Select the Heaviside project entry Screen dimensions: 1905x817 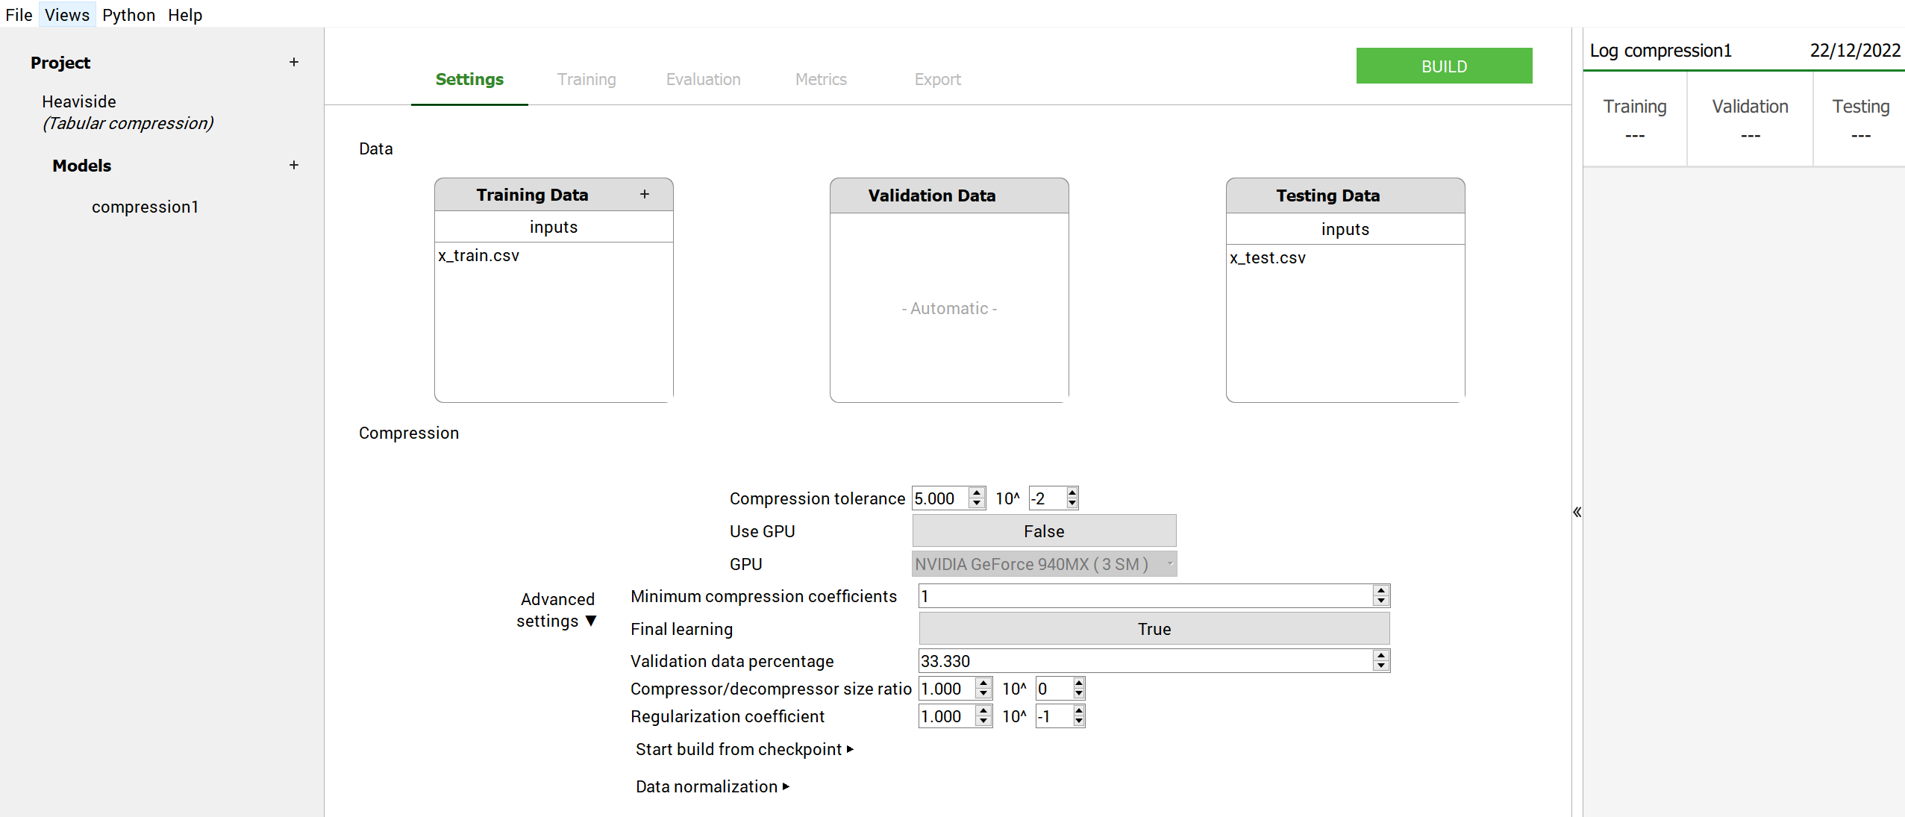point(128,112)
